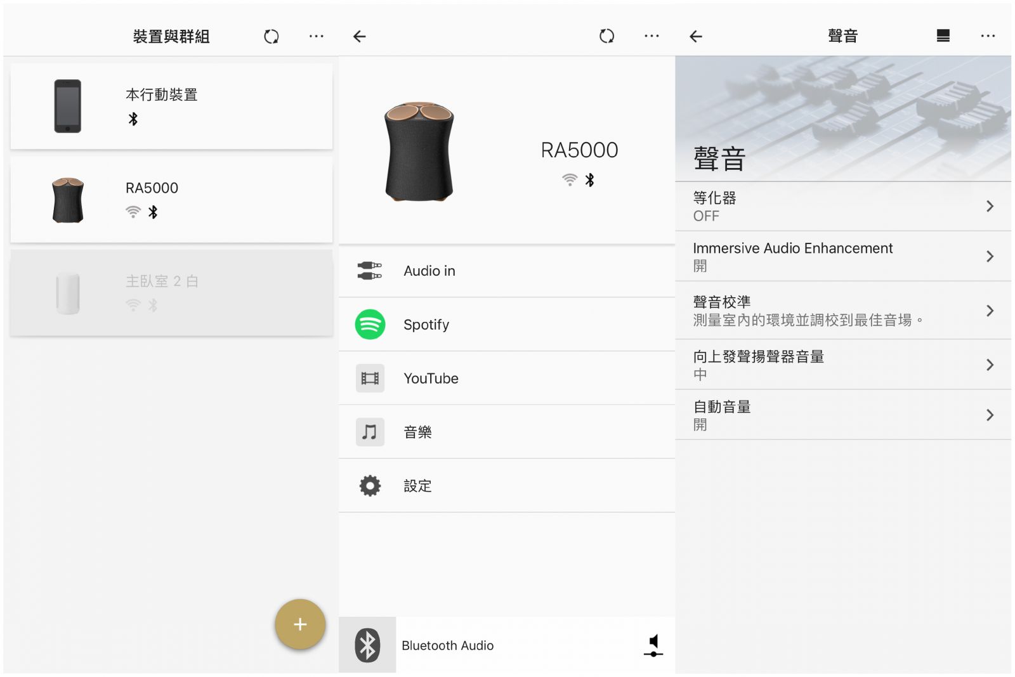Expand the 向上發聲揚聲器音量 chevron
The image size is (1015, 677).
click(990, 365)
